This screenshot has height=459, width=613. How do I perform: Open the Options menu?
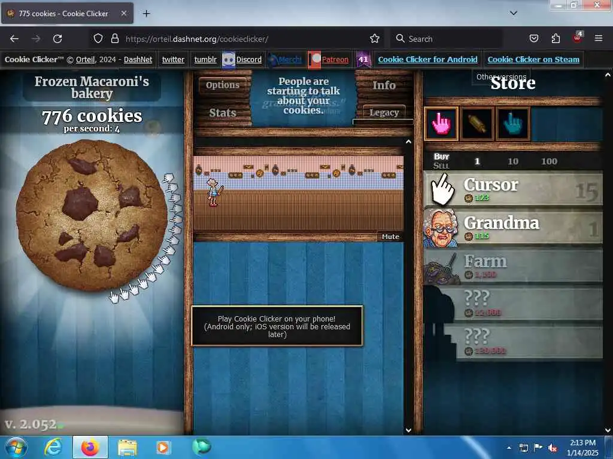[x=223, y=85]
